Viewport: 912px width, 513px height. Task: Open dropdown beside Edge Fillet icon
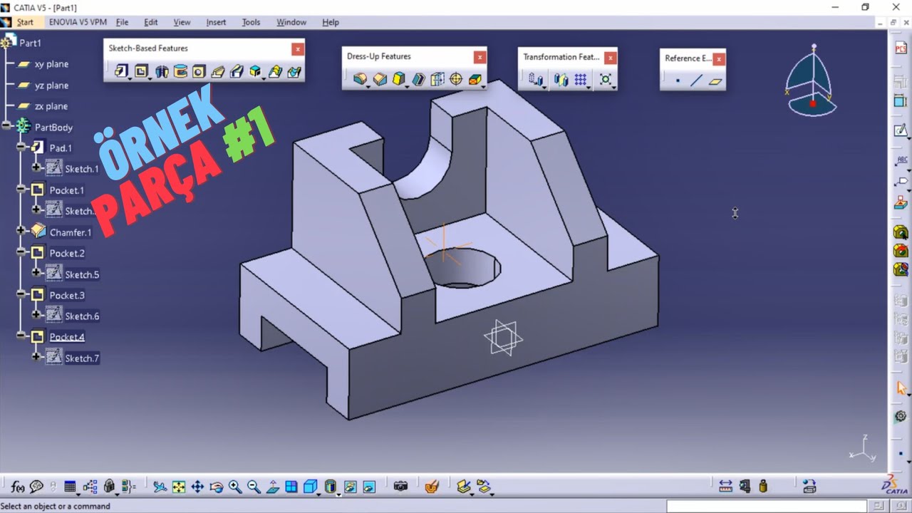click(369, 85)
